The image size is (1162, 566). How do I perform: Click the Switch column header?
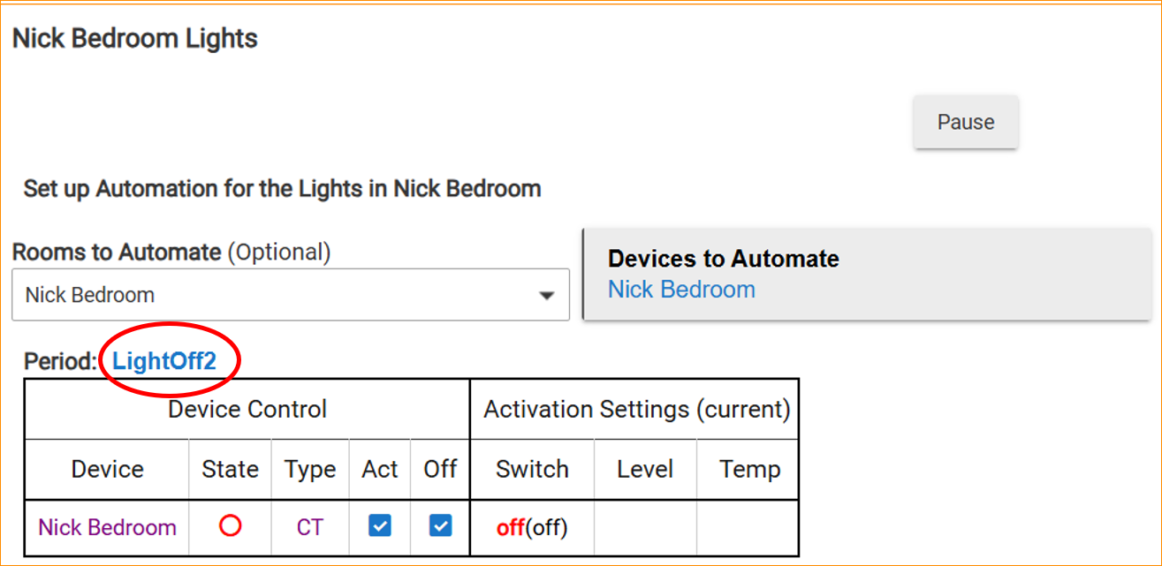tap(532, 469)
